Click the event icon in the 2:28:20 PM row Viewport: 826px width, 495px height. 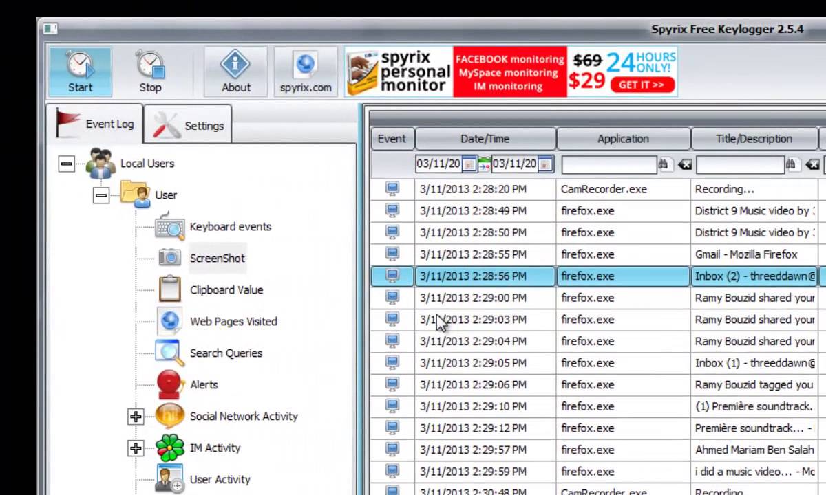pyautogui.click(x=392, y=188)
